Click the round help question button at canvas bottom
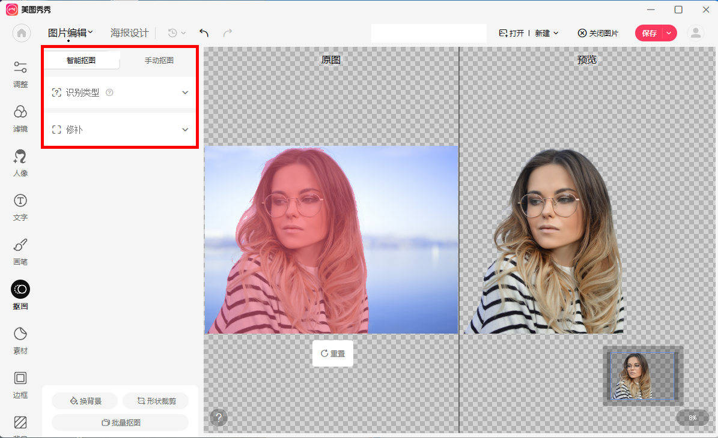This screenshot has width=718, height=438. (x=219, y=417)
